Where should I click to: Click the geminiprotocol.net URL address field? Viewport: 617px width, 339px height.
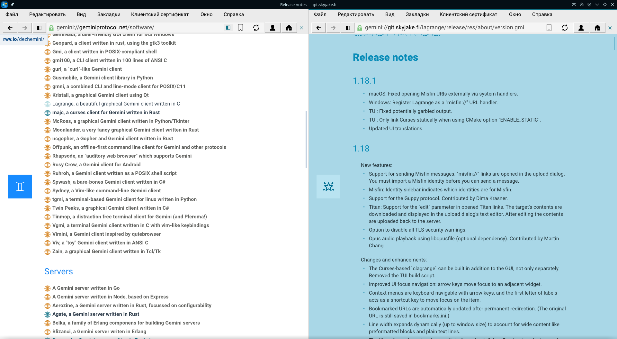click(x=138, y=28)
